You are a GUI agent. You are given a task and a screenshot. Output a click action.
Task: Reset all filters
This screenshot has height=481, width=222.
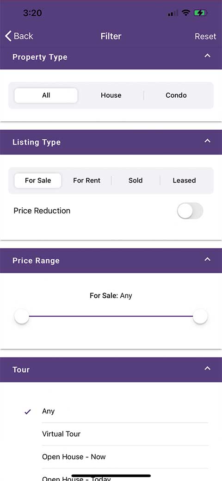click(205, 36)
